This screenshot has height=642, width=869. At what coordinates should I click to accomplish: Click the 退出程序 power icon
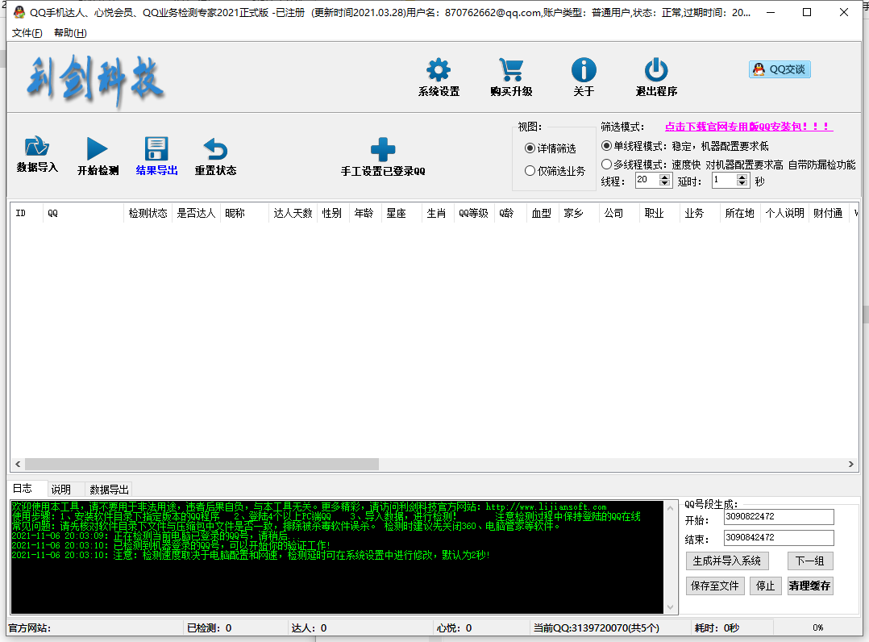656,71
